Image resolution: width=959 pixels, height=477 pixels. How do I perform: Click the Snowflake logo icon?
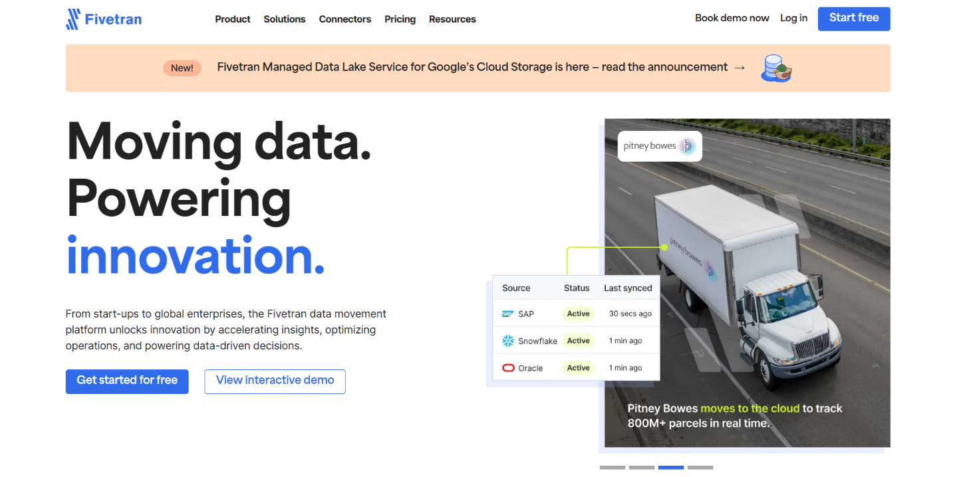coord(508,341)
